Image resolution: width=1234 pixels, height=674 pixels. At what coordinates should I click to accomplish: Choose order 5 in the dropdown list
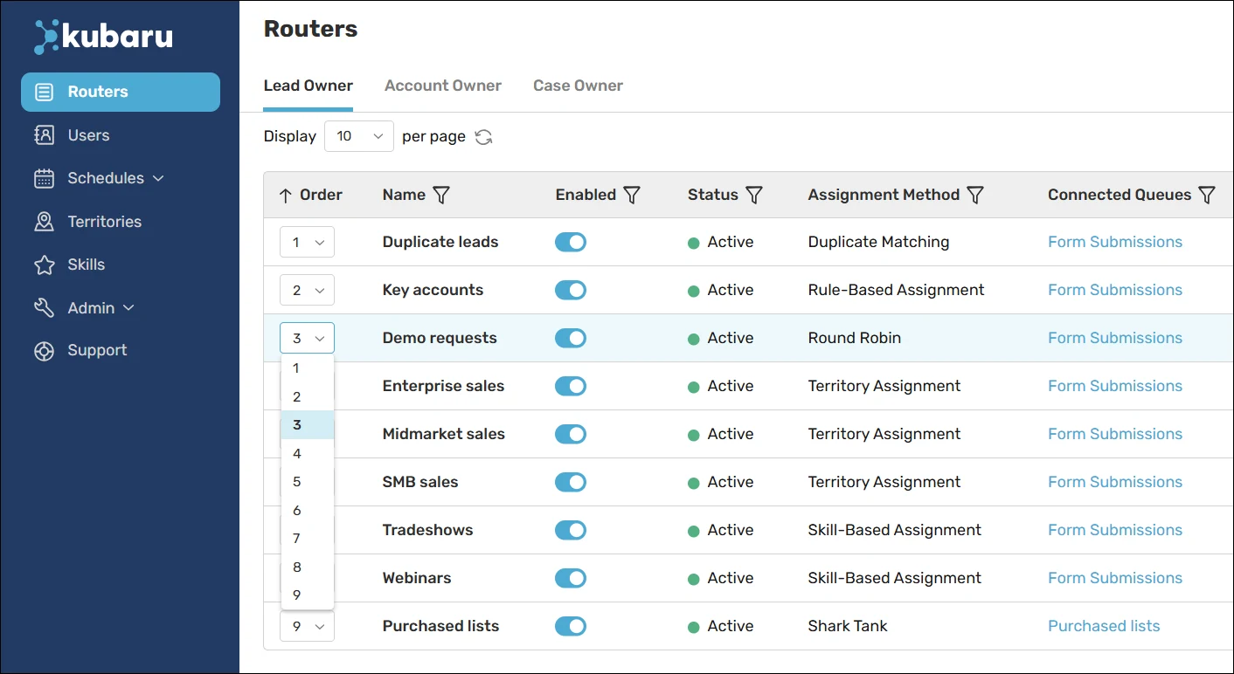[x=308, y=482]
